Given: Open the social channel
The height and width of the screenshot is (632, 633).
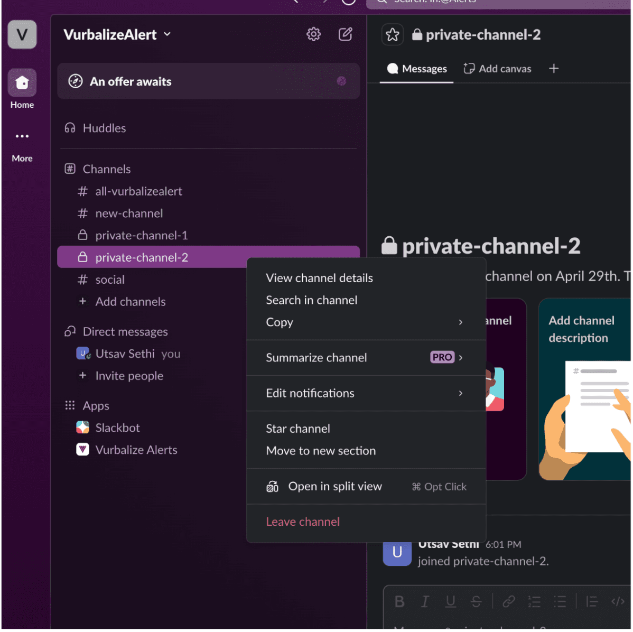Looking at the screenshot, I should (152, 280).
